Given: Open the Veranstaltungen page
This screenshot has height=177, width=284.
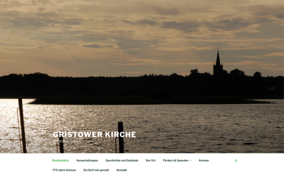Looking at the screenshot, I should [x=87, y=160].
